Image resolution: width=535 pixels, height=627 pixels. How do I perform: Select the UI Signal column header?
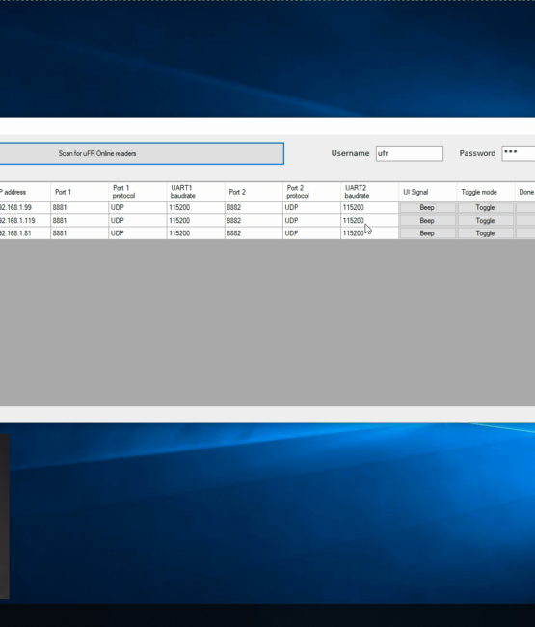point(428,192)
